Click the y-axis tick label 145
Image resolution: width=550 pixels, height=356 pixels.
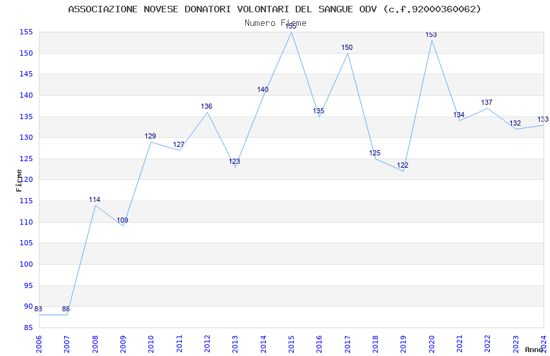tap(26, 74)
